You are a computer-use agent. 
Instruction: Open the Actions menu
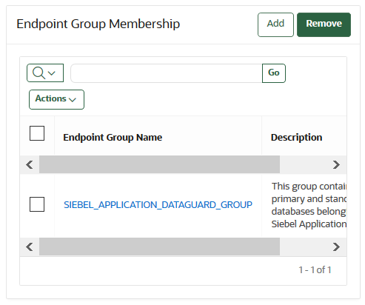click(x=56, y=99)
